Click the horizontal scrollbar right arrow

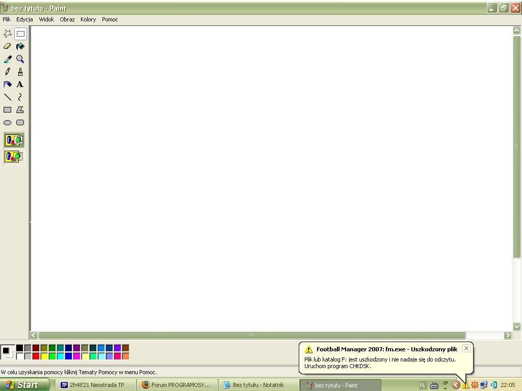click(x=507, y=335)
